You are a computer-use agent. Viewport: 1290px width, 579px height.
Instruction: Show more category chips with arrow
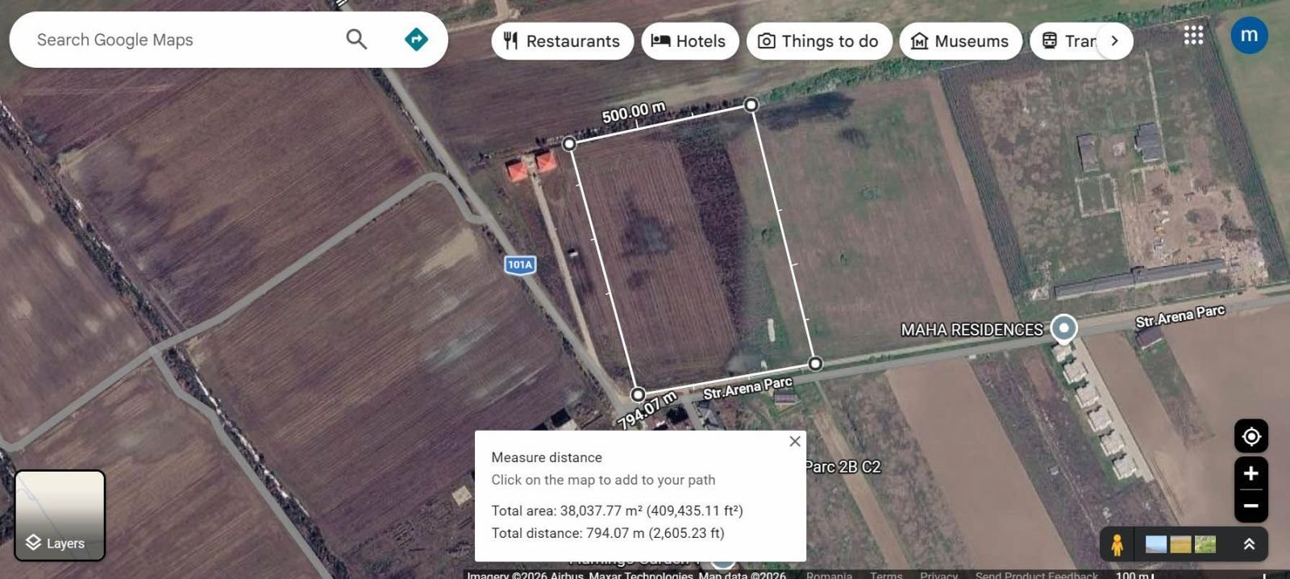point(1114,40)
